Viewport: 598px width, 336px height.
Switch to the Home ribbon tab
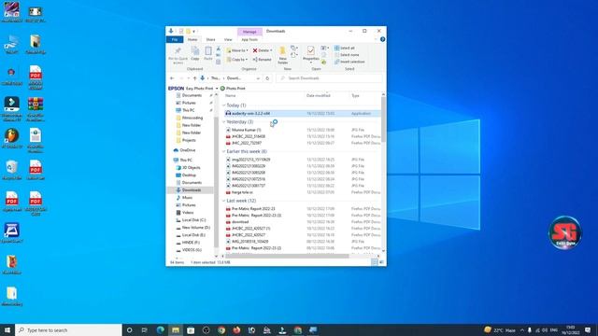coord(192,39)
